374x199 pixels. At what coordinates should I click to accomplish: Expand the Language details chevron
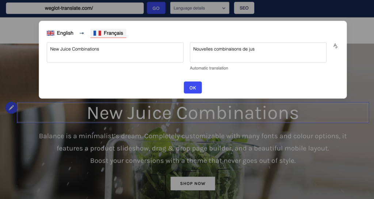224,8
